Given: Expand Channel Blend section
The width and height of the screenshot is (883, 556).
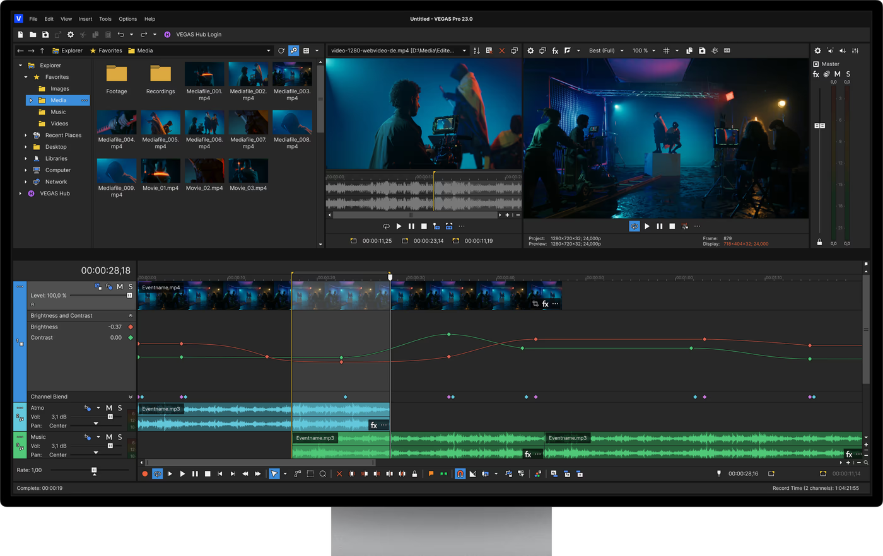Looking at the screenshot, I should [x=131, y=397].
